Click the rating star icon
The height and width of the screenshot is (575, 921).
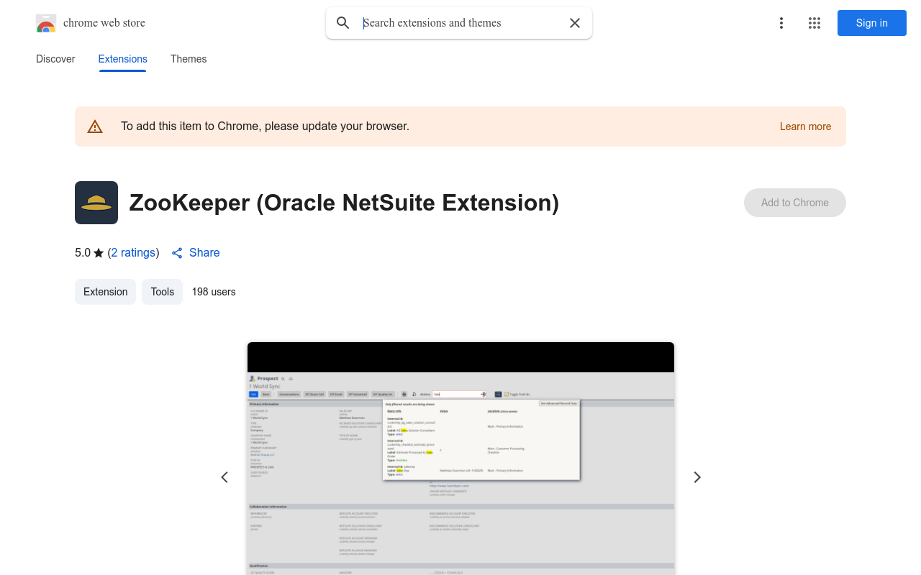click(x=99, y=253)
